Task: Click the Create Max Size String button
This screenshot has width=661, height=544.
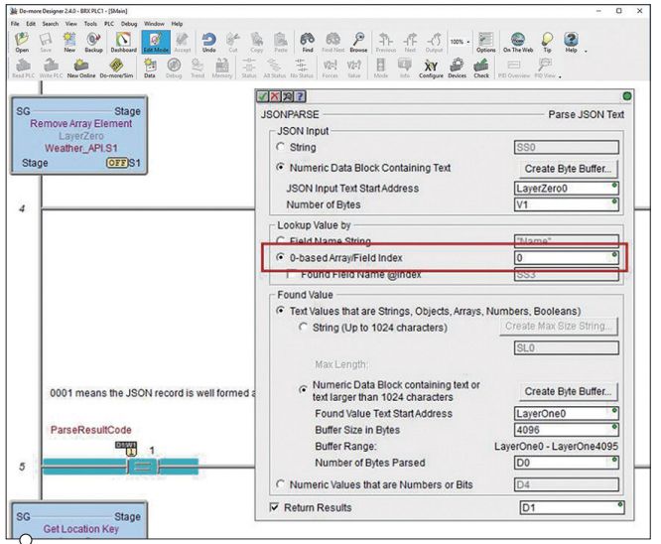Action: (x=559, y=326)
